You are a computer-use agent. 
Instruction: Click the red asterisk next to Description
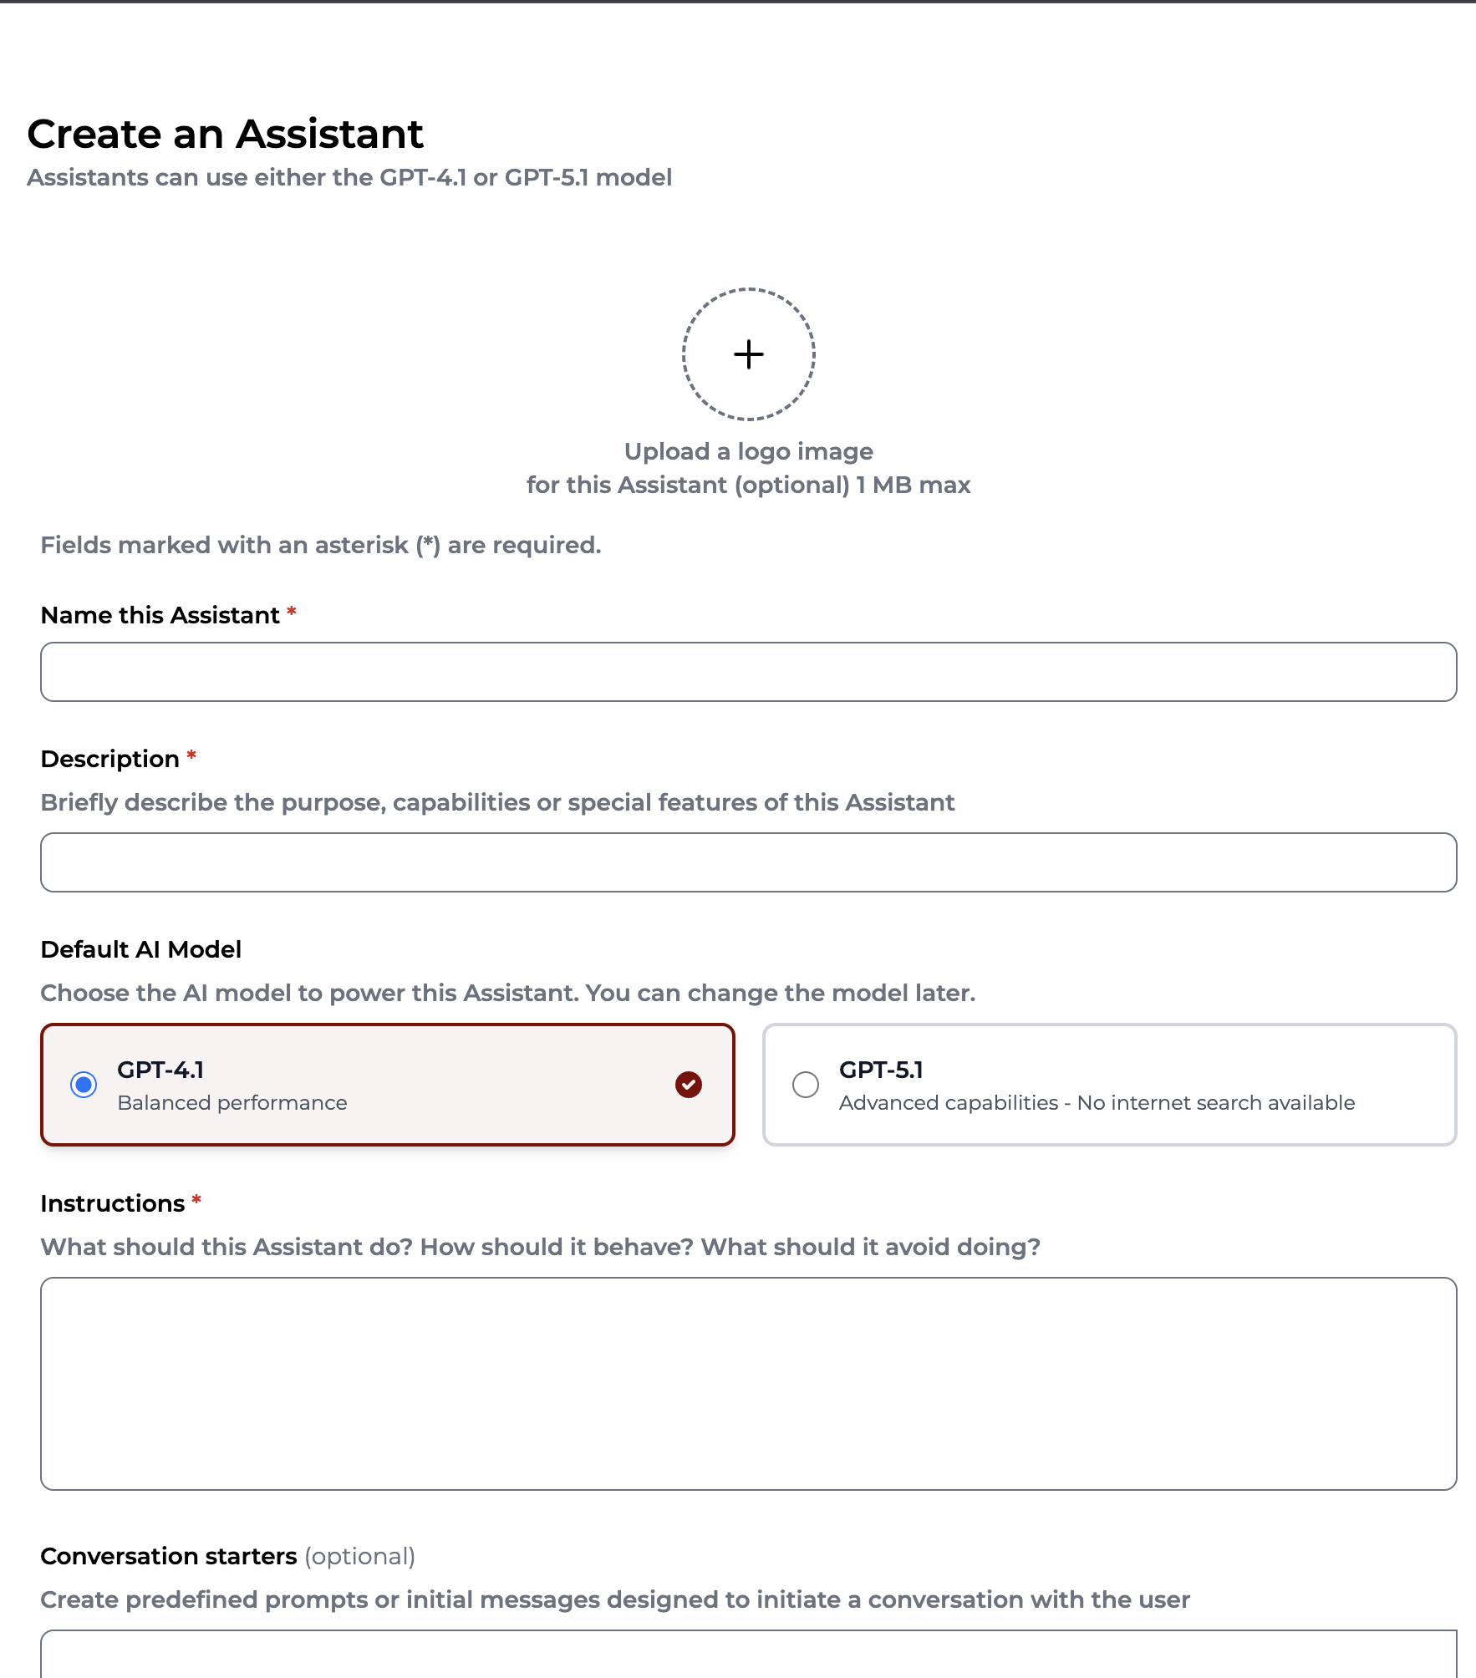click(191, 756)
